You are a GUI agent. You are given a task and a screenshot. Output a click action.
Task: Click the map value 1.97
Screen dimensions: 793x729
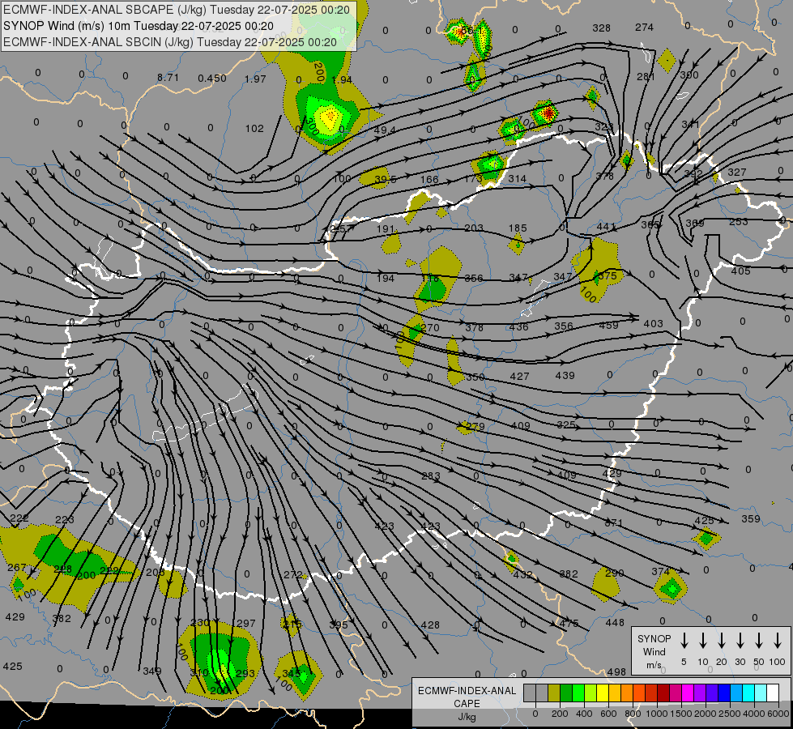(255, 79)
